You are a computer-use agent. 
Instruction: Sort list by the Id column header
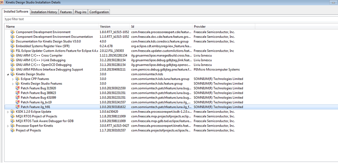click(161, 27)
